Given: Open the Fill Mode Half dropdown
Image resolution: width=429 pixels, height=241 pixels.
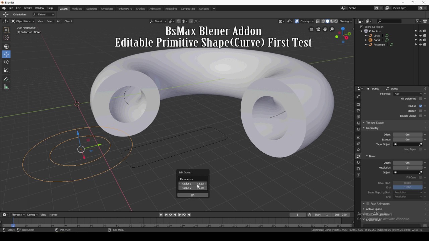Looking at the screenshot, I should pyautogui.click(x=408, y=94).
